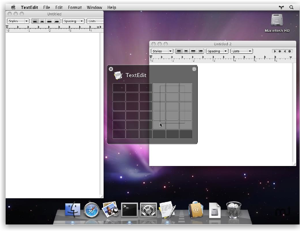Add a right tab stop in Untitled 2
This screenshot has height=231, width=300.
point(285,51)
